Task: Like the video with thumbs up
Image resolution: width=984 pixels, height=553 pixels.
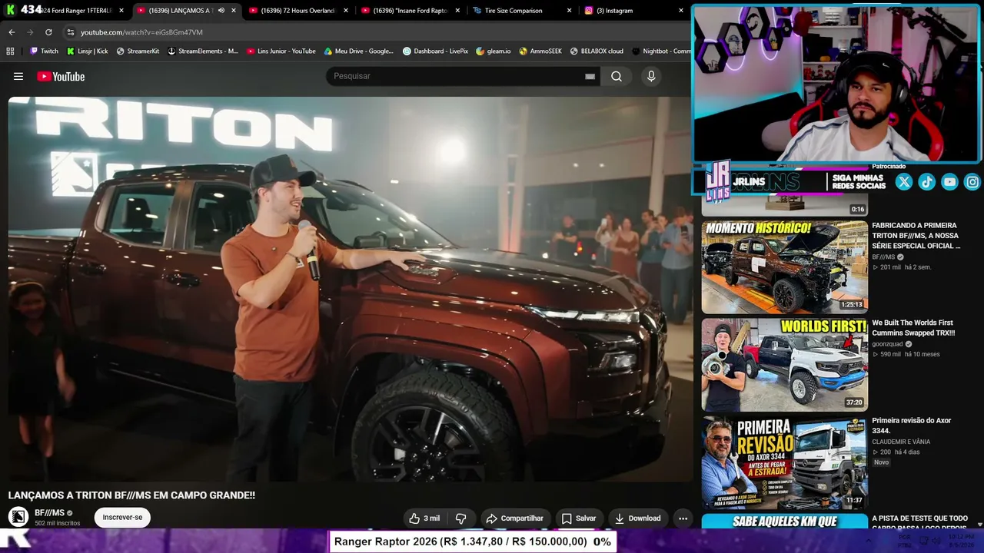Action: (424, 518)
